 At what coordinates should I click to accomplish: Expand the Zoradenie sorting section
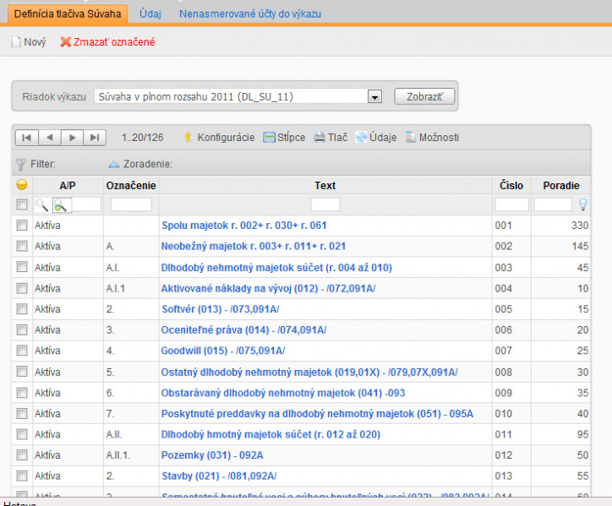tap(140, 164)
